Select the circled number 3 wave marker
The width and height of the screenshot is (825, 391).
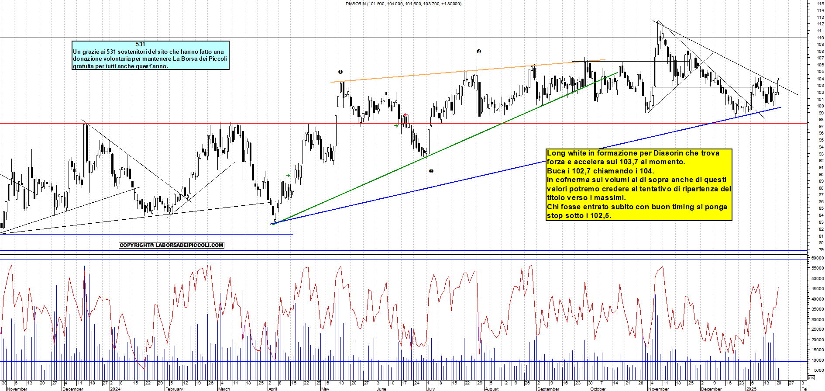pos(479,51)
